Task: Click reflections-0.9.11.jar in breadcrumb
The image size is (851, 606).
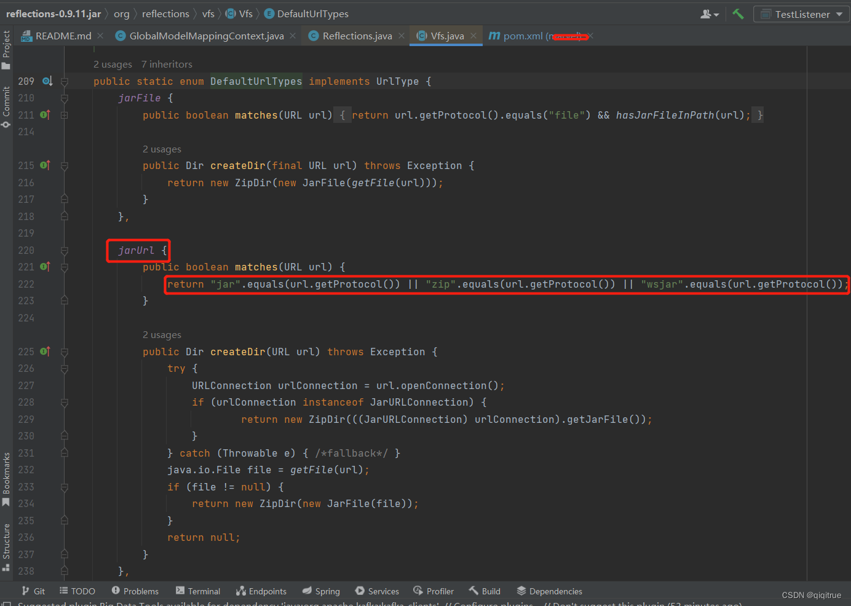Action: [53, 14]
